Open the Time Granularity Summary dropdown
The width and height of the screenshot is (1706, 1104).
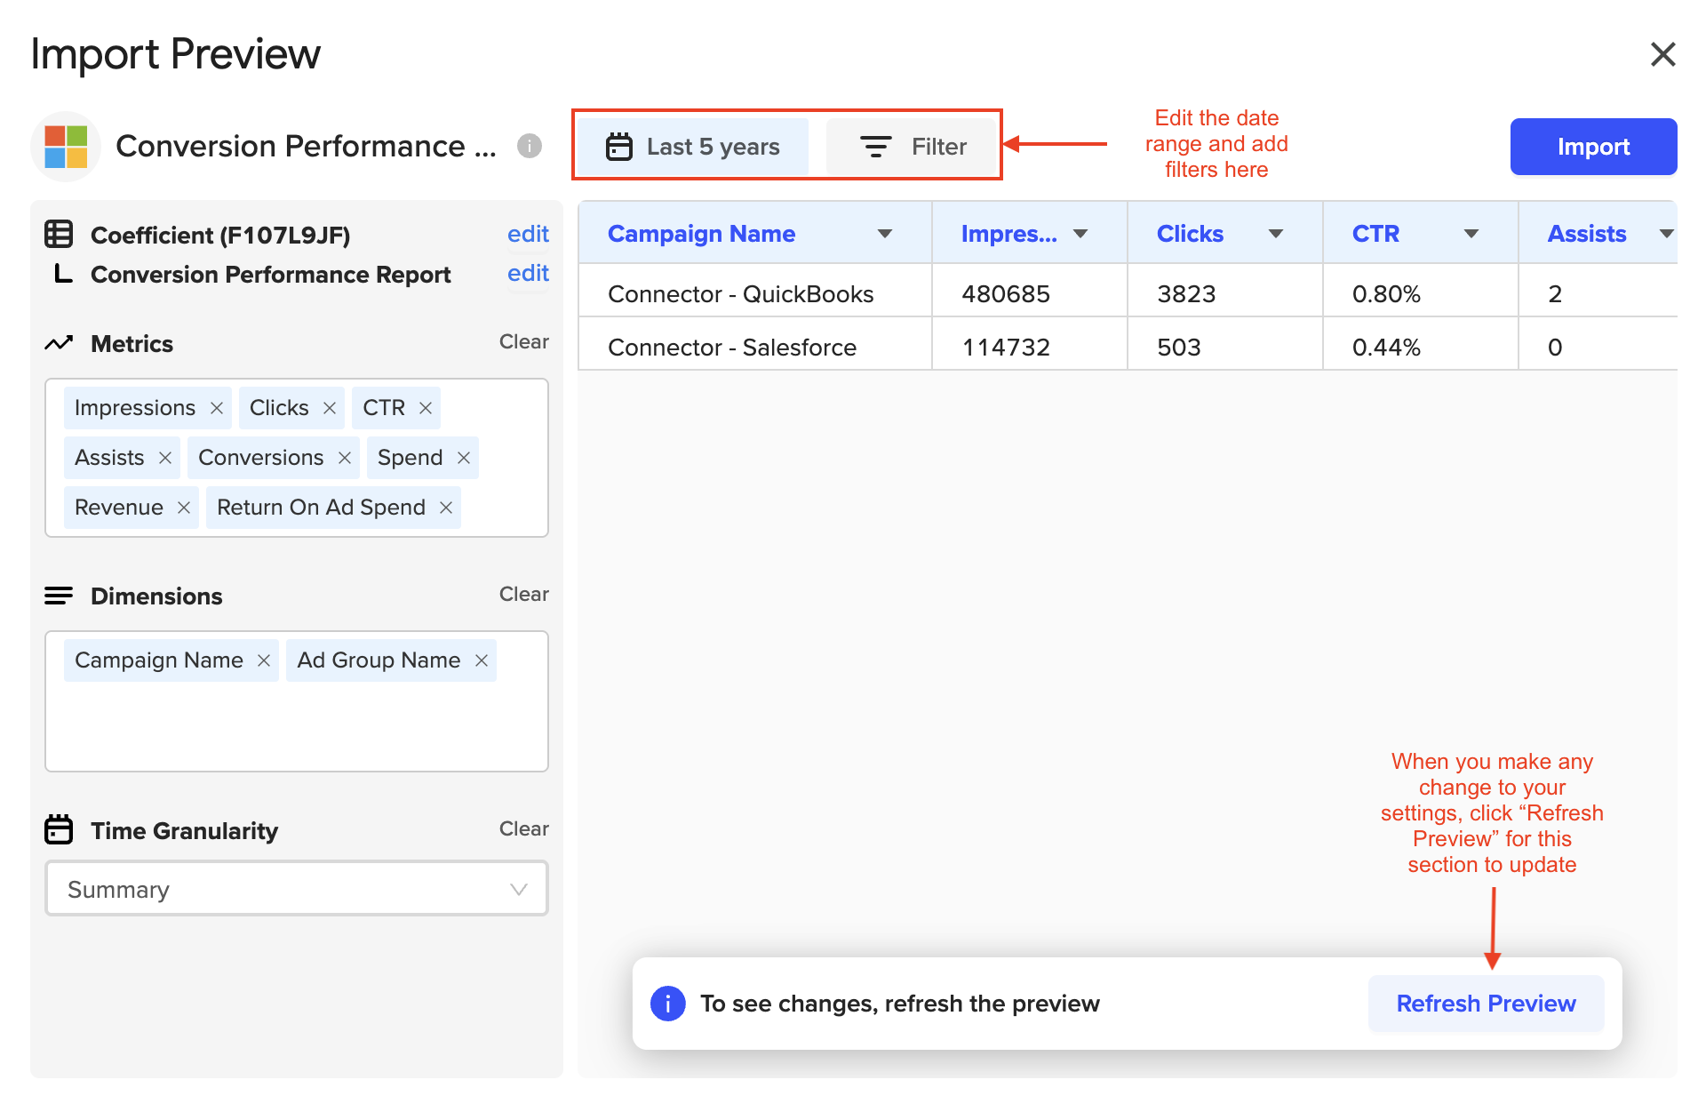[x=297, y=889]
